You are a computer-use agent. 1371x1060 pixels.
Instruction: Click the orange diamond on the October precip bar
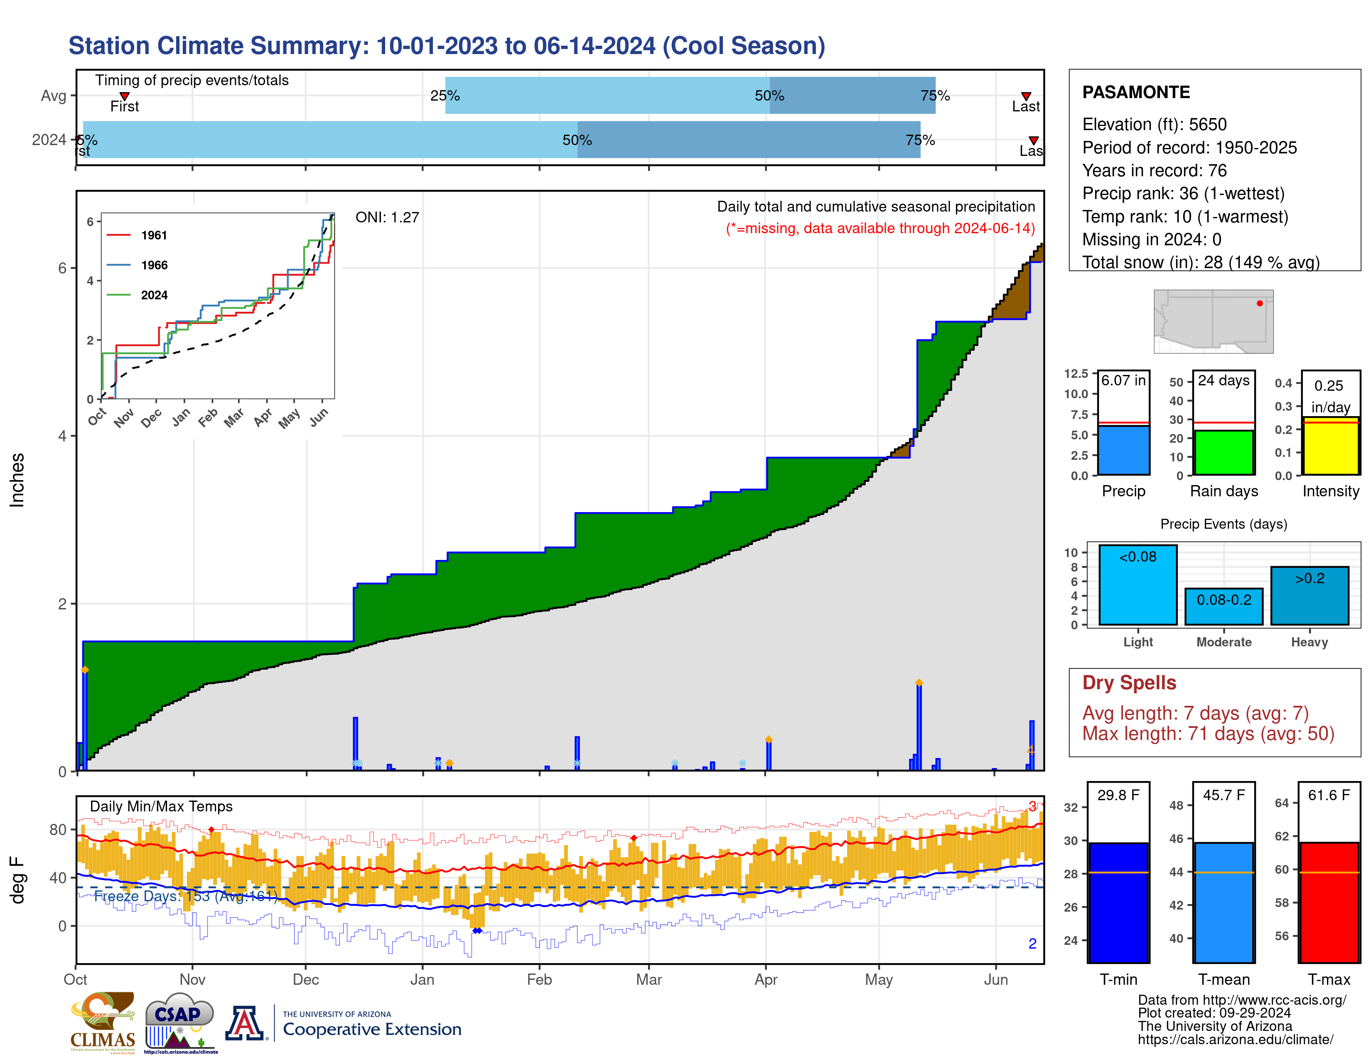tap(85, 670)
